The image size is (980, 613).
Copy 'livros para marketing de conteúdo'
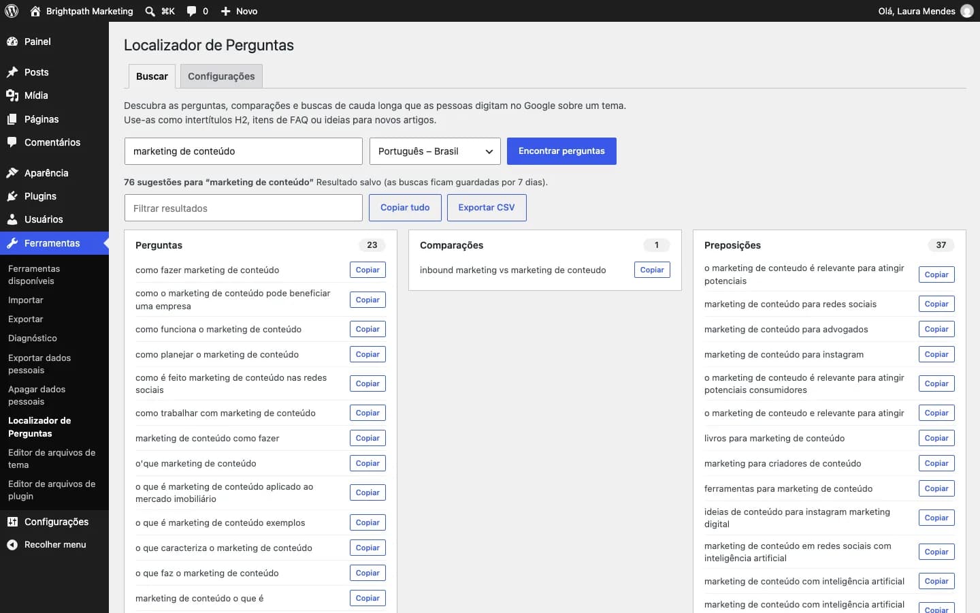pyautogui.click(x=936, y=438)
